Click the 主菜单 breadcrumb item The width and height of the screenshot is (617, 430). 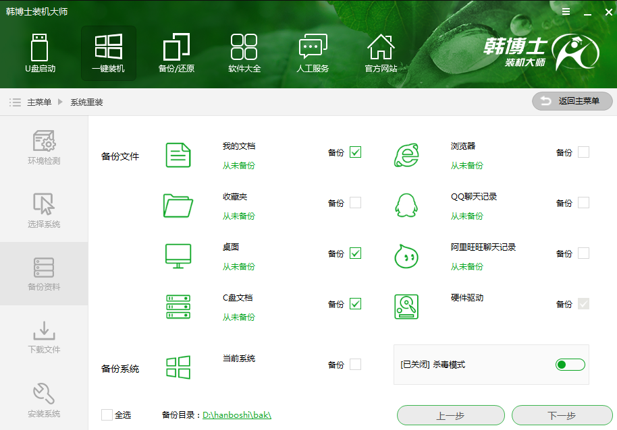[x=41, y=102]
